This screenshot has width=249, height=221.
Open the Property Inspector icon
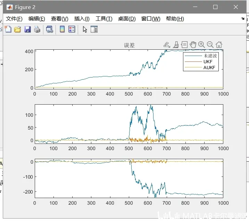(x=94, y=29)
